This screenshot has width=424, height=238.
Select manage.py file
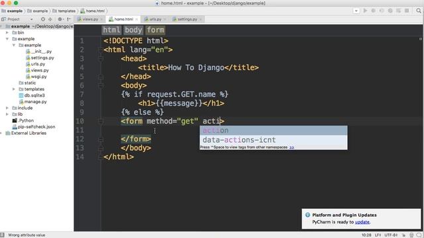(33, 102)
